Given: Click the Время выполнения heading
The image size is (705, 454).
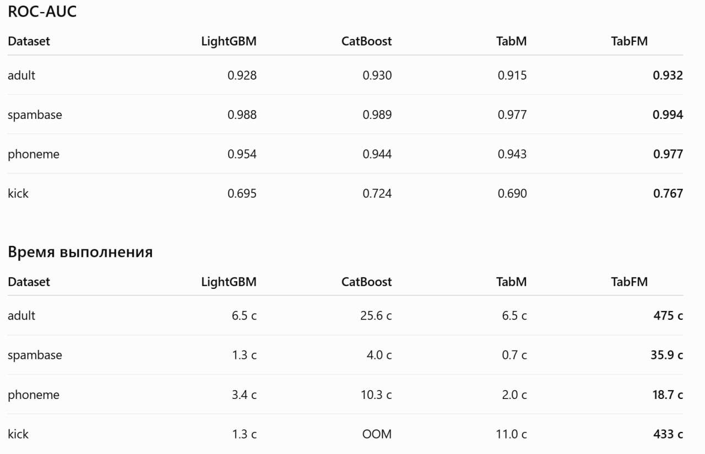Looking at the screenshot, I should click(x=80, y=252).
